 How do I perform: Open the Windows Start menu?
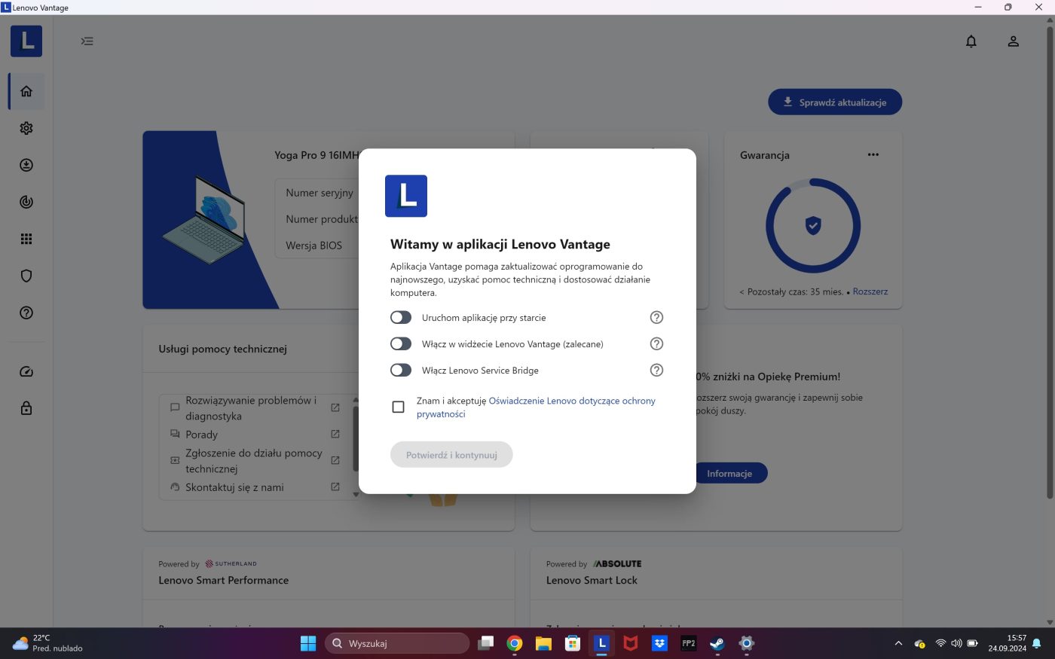click(308, 643)
